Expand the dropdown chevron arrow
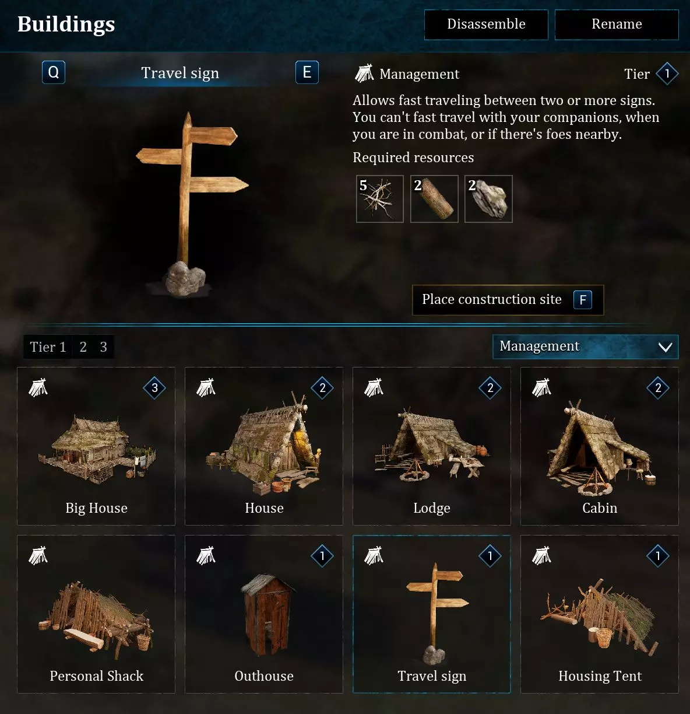690x714 pixels. tap(665, 347)
